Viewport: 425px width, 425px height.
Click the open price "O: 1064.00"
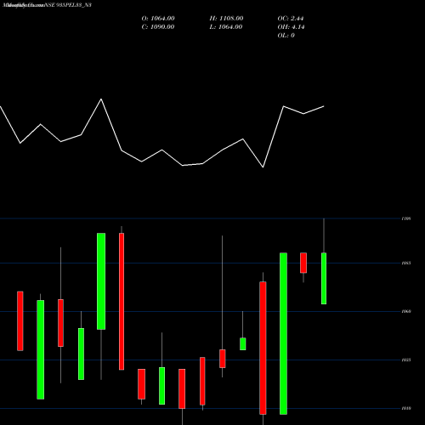coord(158,19)
